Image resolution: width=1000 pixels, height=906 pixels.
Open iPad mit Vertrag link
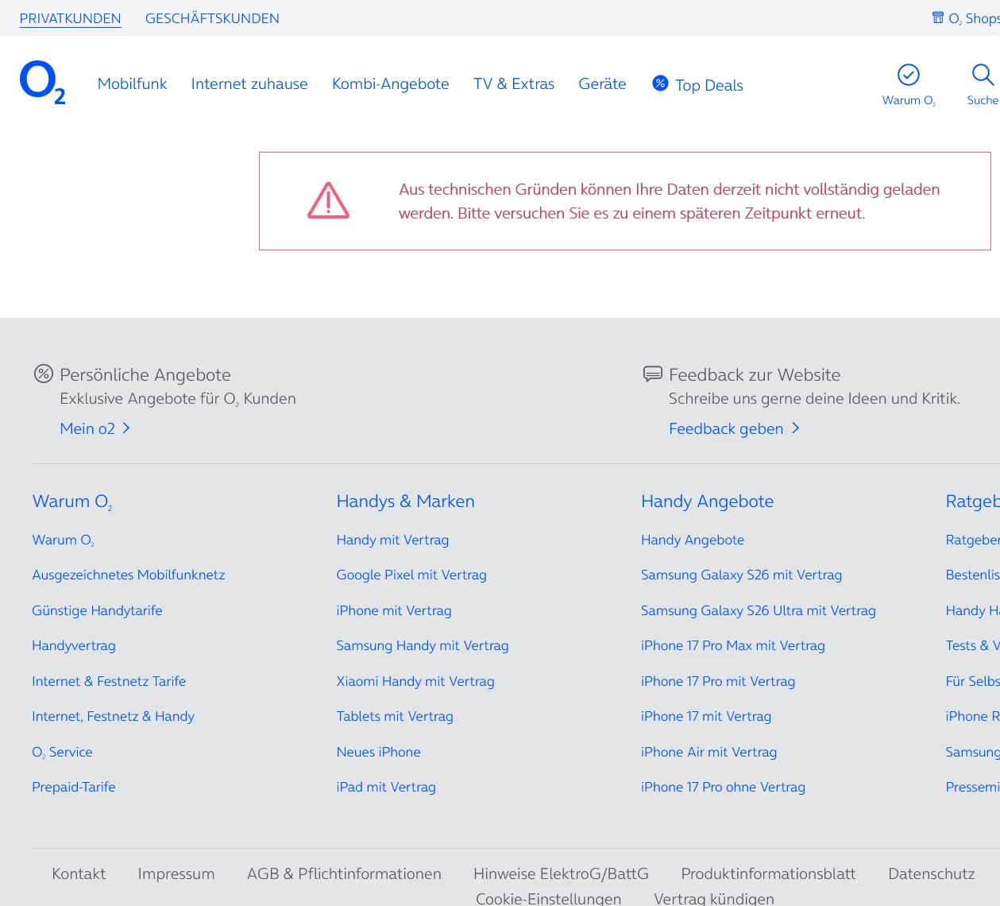[x=386, y=787]
